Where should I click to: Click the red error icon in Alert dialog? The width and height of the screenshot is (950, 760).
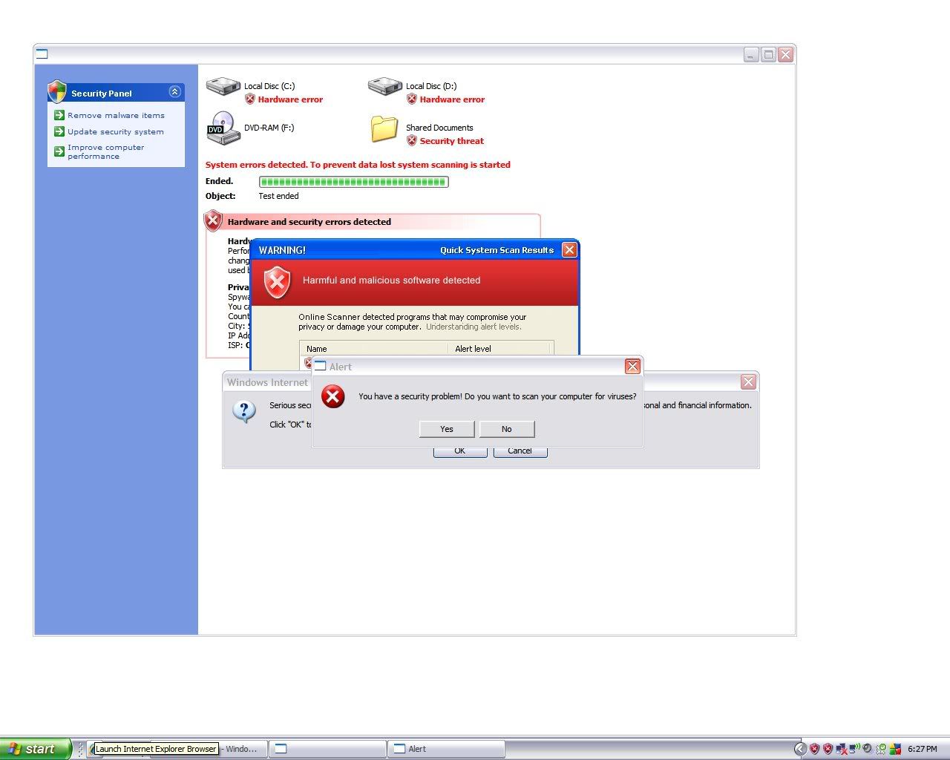332,396
